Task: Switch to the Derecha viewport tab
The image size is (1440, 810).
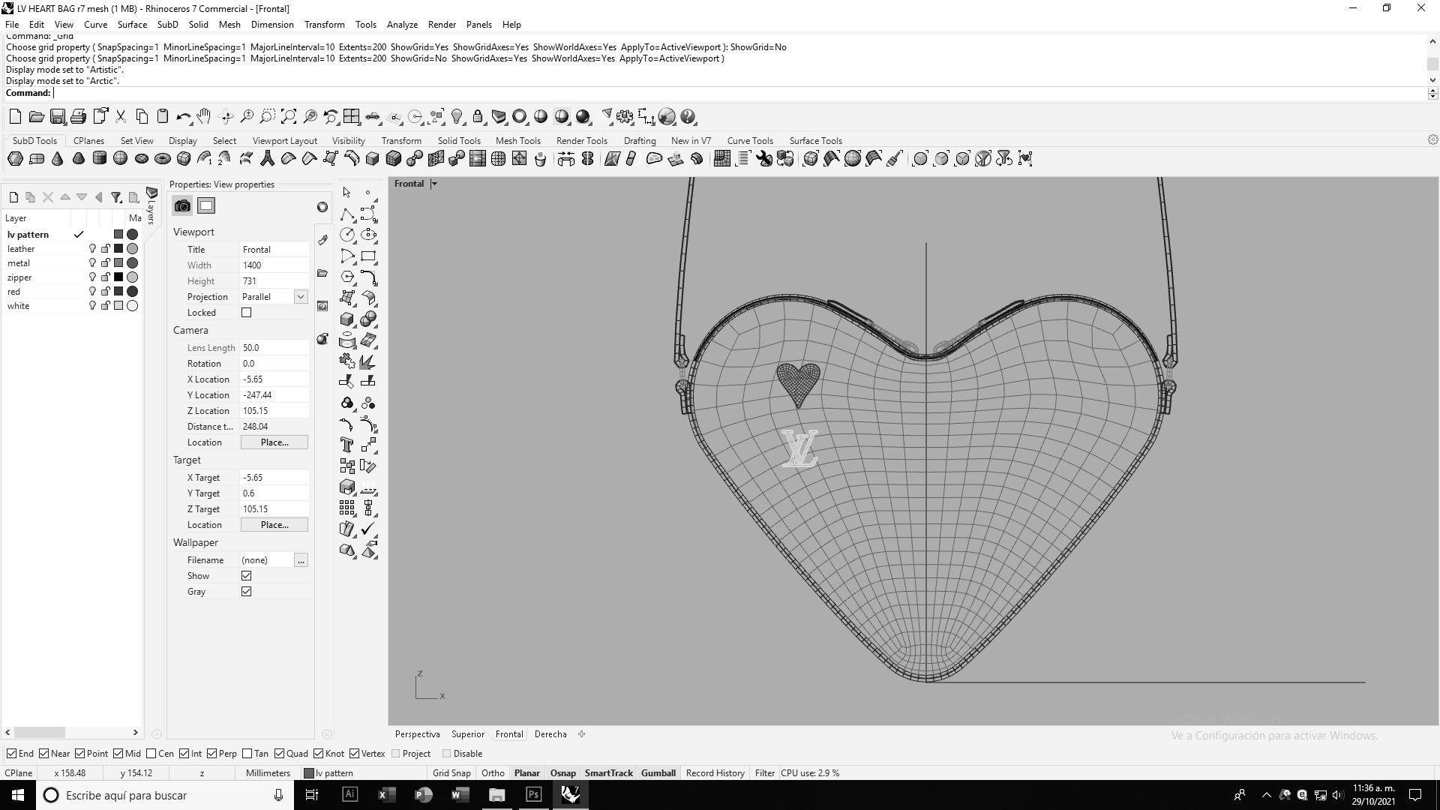Action: 550,734
